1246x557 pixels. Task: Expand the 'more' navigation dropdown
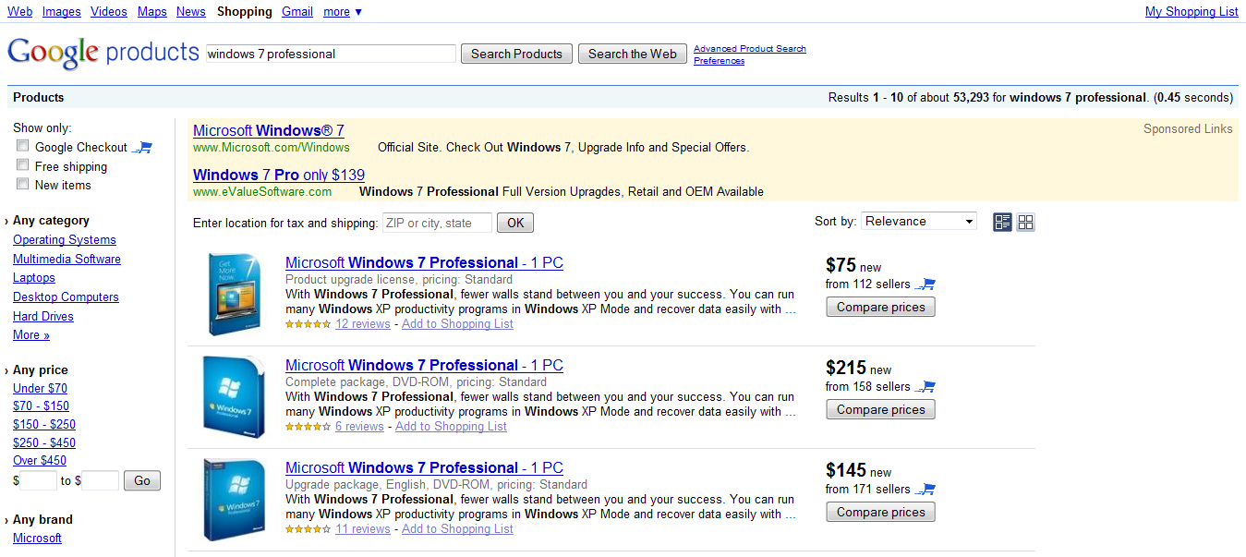(343, 12)
